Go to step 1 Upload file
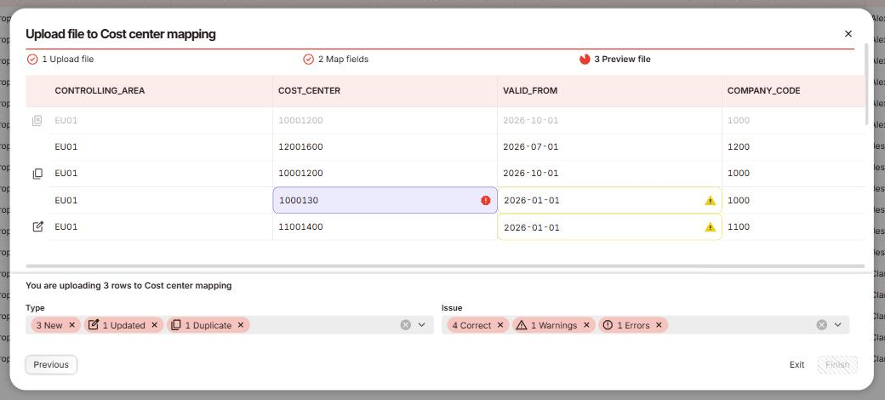The image size is (885, 400). coord(60,60)
